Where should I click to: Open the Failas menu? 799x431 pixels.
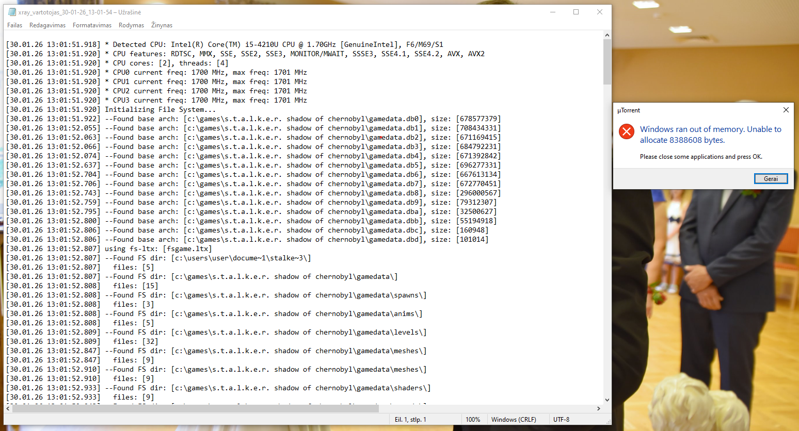coord(14,25)
